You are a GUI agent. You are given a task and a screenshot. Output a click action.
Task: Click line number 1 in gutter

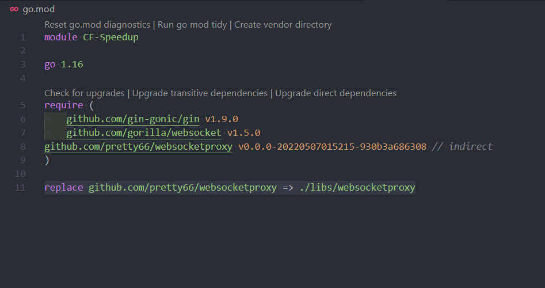[x=22, y=37]
